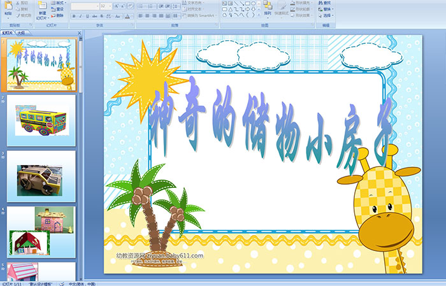This screenshot has height=286, width=446.
Task: Click the Replace (替换) button
Action: click(x=326, y=9)
